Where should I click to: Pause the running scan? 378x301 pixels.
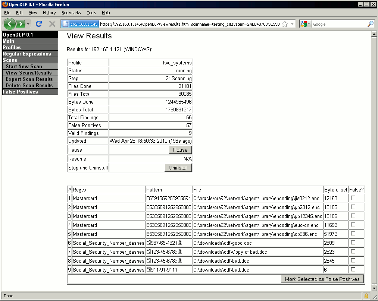[180, 150]
